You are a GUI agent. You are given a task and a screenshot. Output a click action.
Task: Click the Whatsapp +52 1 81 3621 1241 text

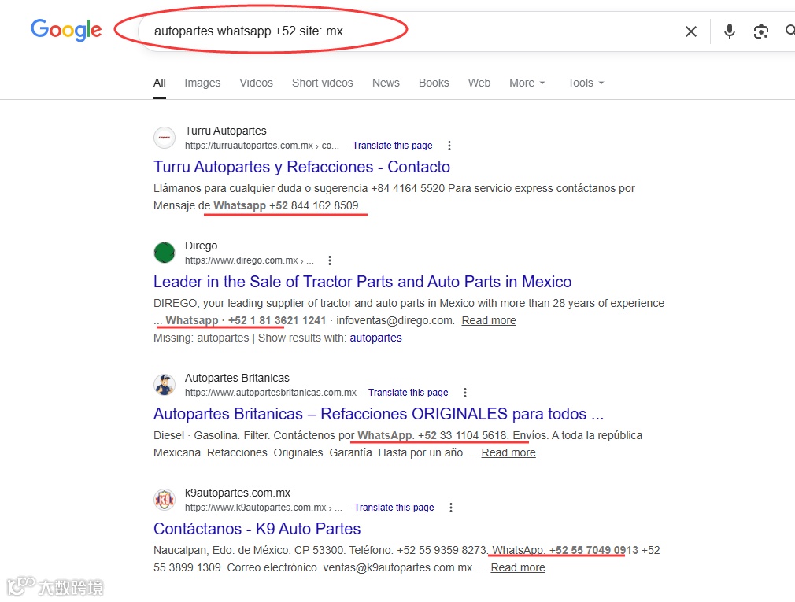pyautogui.click(x=246, y=321)
